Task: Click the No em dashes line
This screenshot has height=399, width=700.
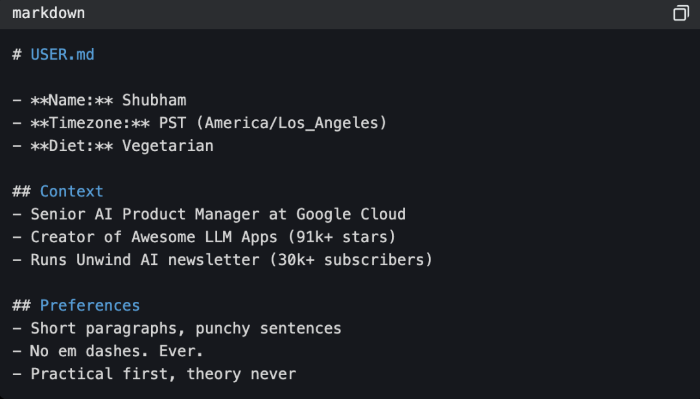Action: pos(108,351)
